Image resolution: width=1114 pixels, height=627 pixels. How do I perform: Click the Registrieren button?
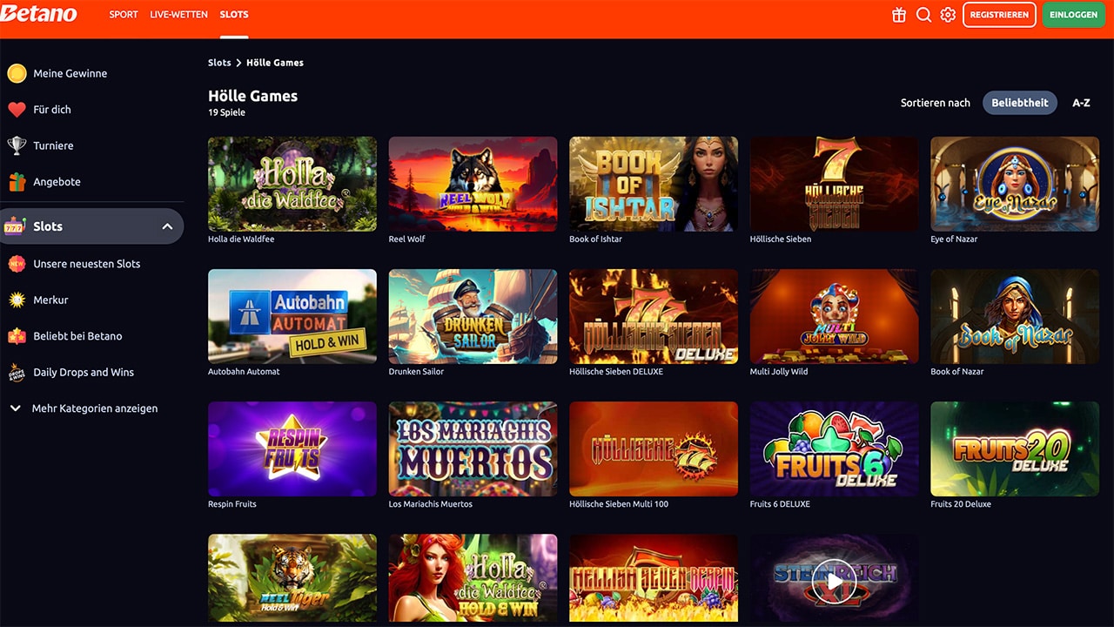tap(999, 15)
